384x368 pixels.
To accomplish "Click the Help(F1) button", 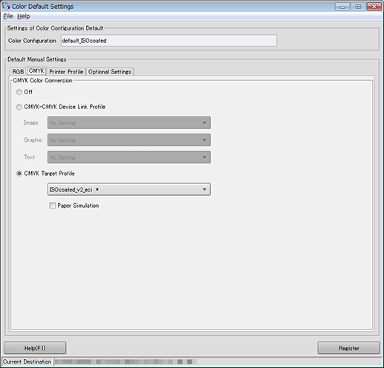I will click(x=35, y=348).
